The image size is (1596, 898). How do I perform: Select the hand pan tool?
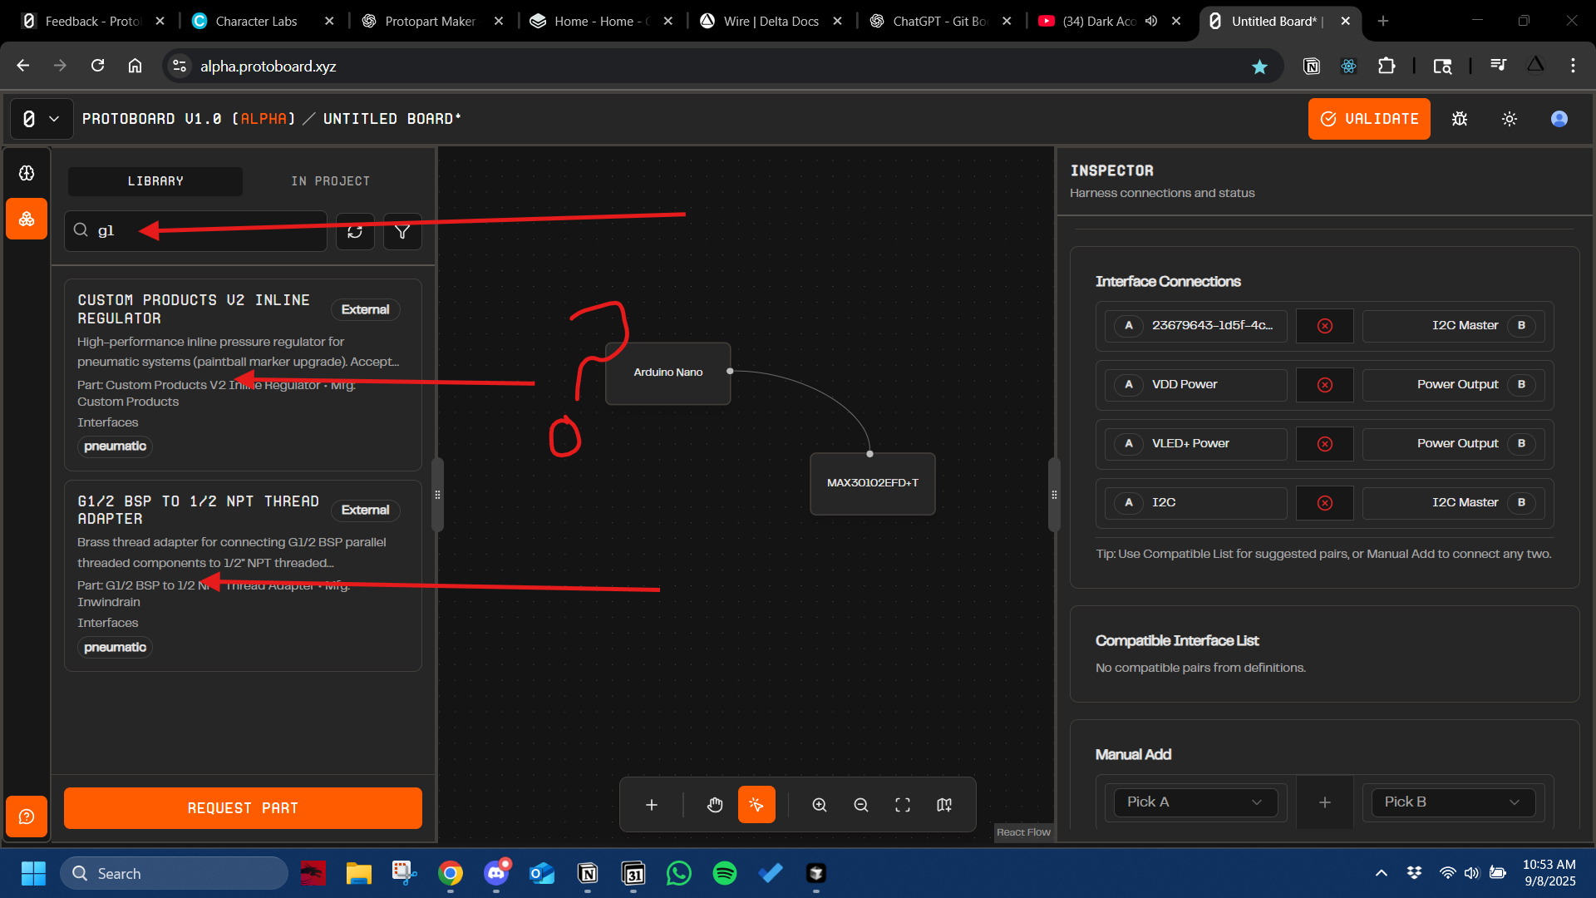point(715,805)
